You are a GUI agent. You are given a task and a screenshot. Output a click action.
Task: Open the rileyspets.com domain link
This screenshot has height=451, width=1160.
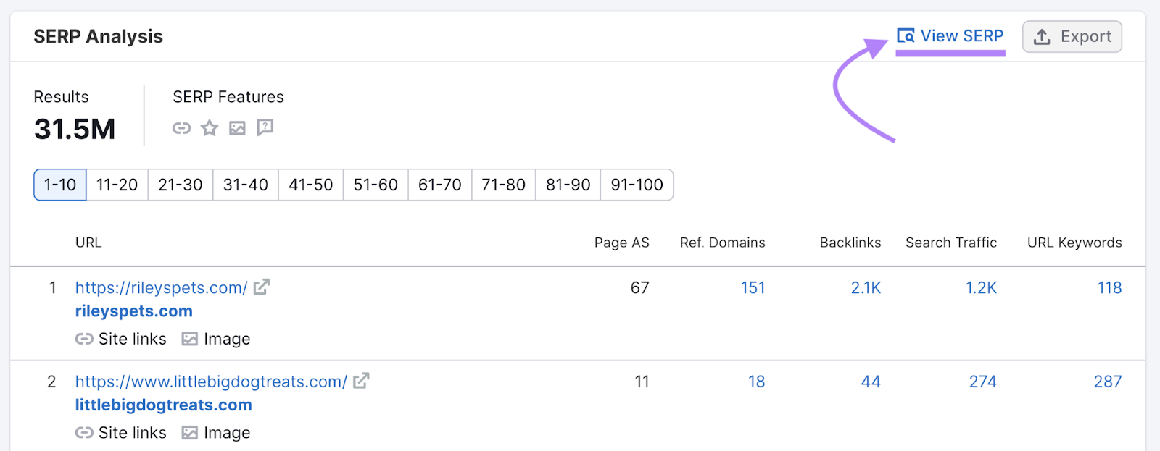133,311
